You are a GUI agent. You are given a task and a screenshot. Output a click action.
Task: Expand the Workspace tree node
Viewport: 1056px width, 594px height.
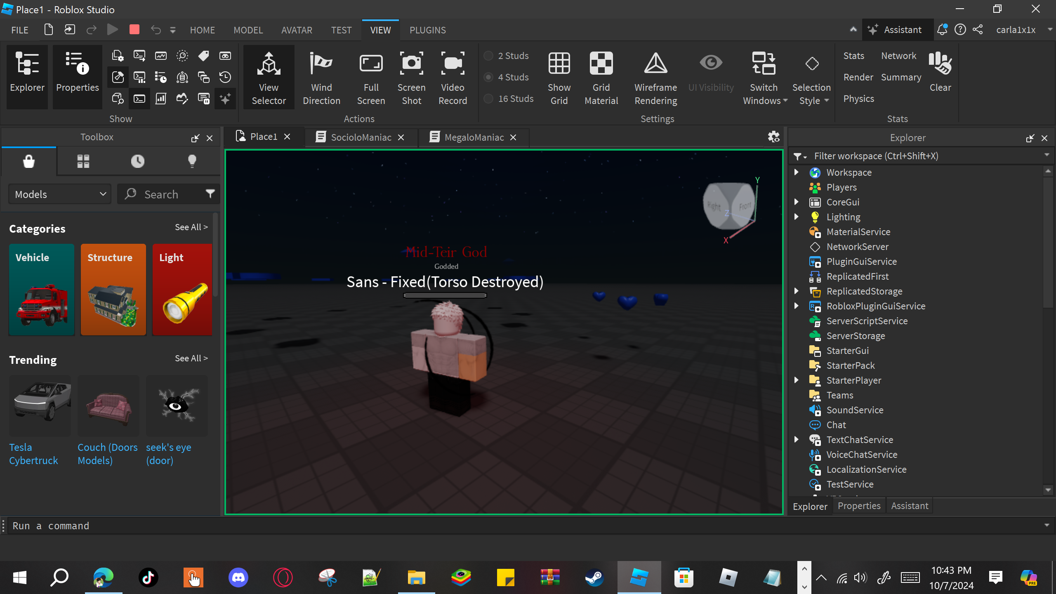click(x=797, y=172)
